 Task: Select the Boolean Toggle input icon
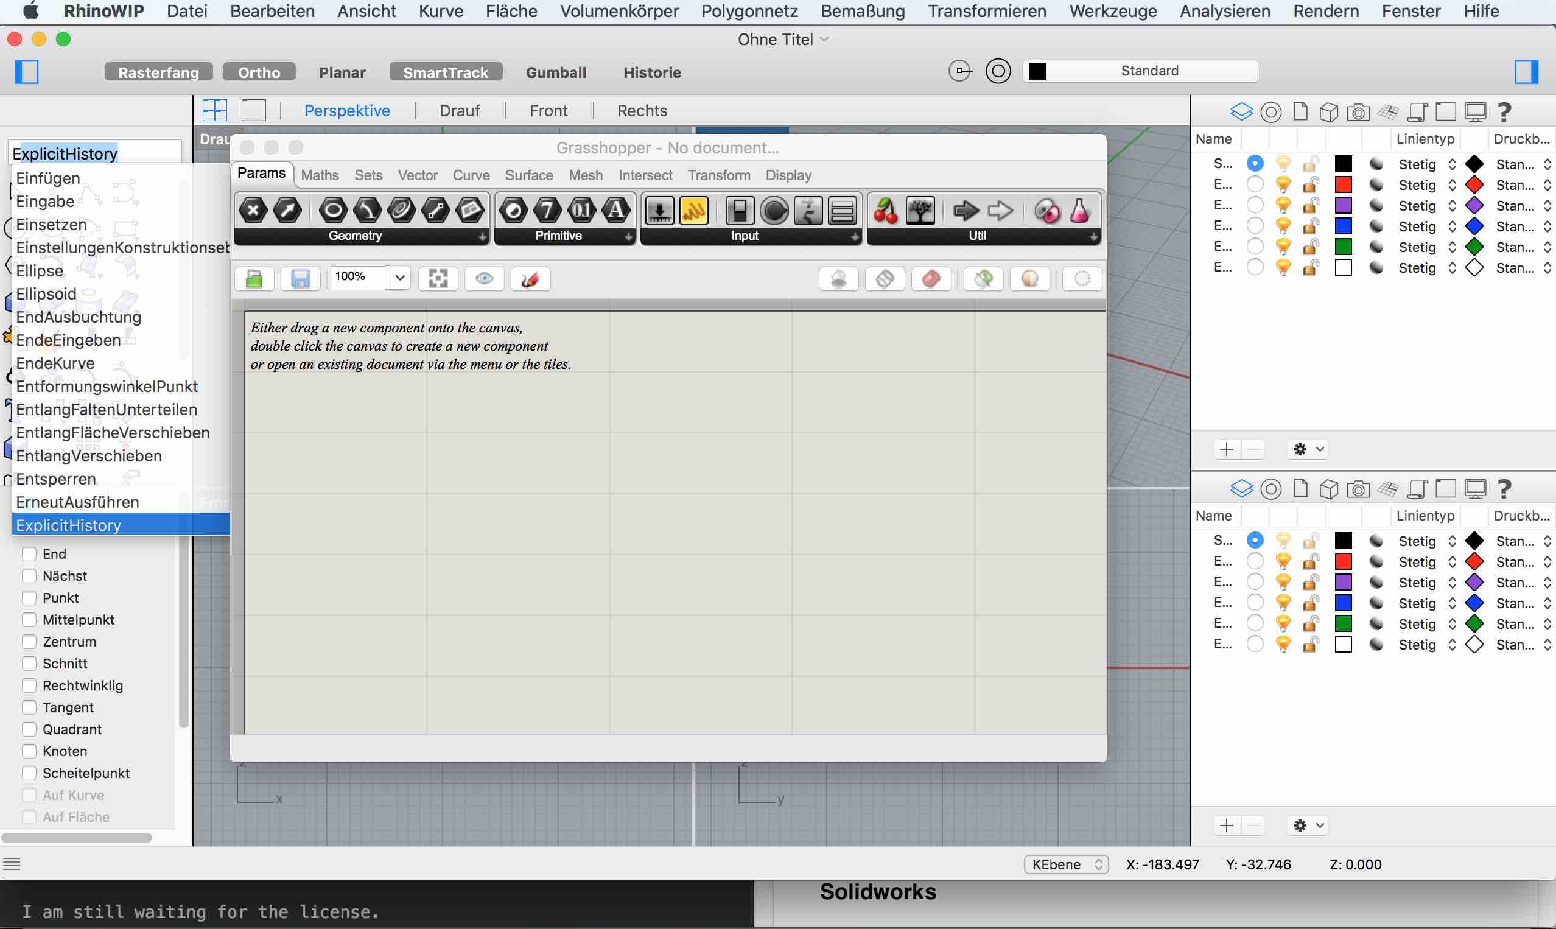click(740, 211)
